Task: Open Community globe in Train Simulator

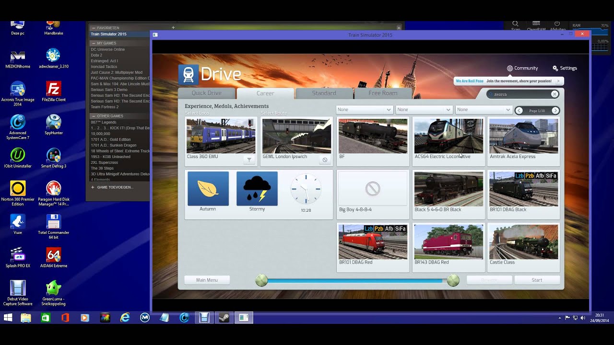Action: [522, 68]
